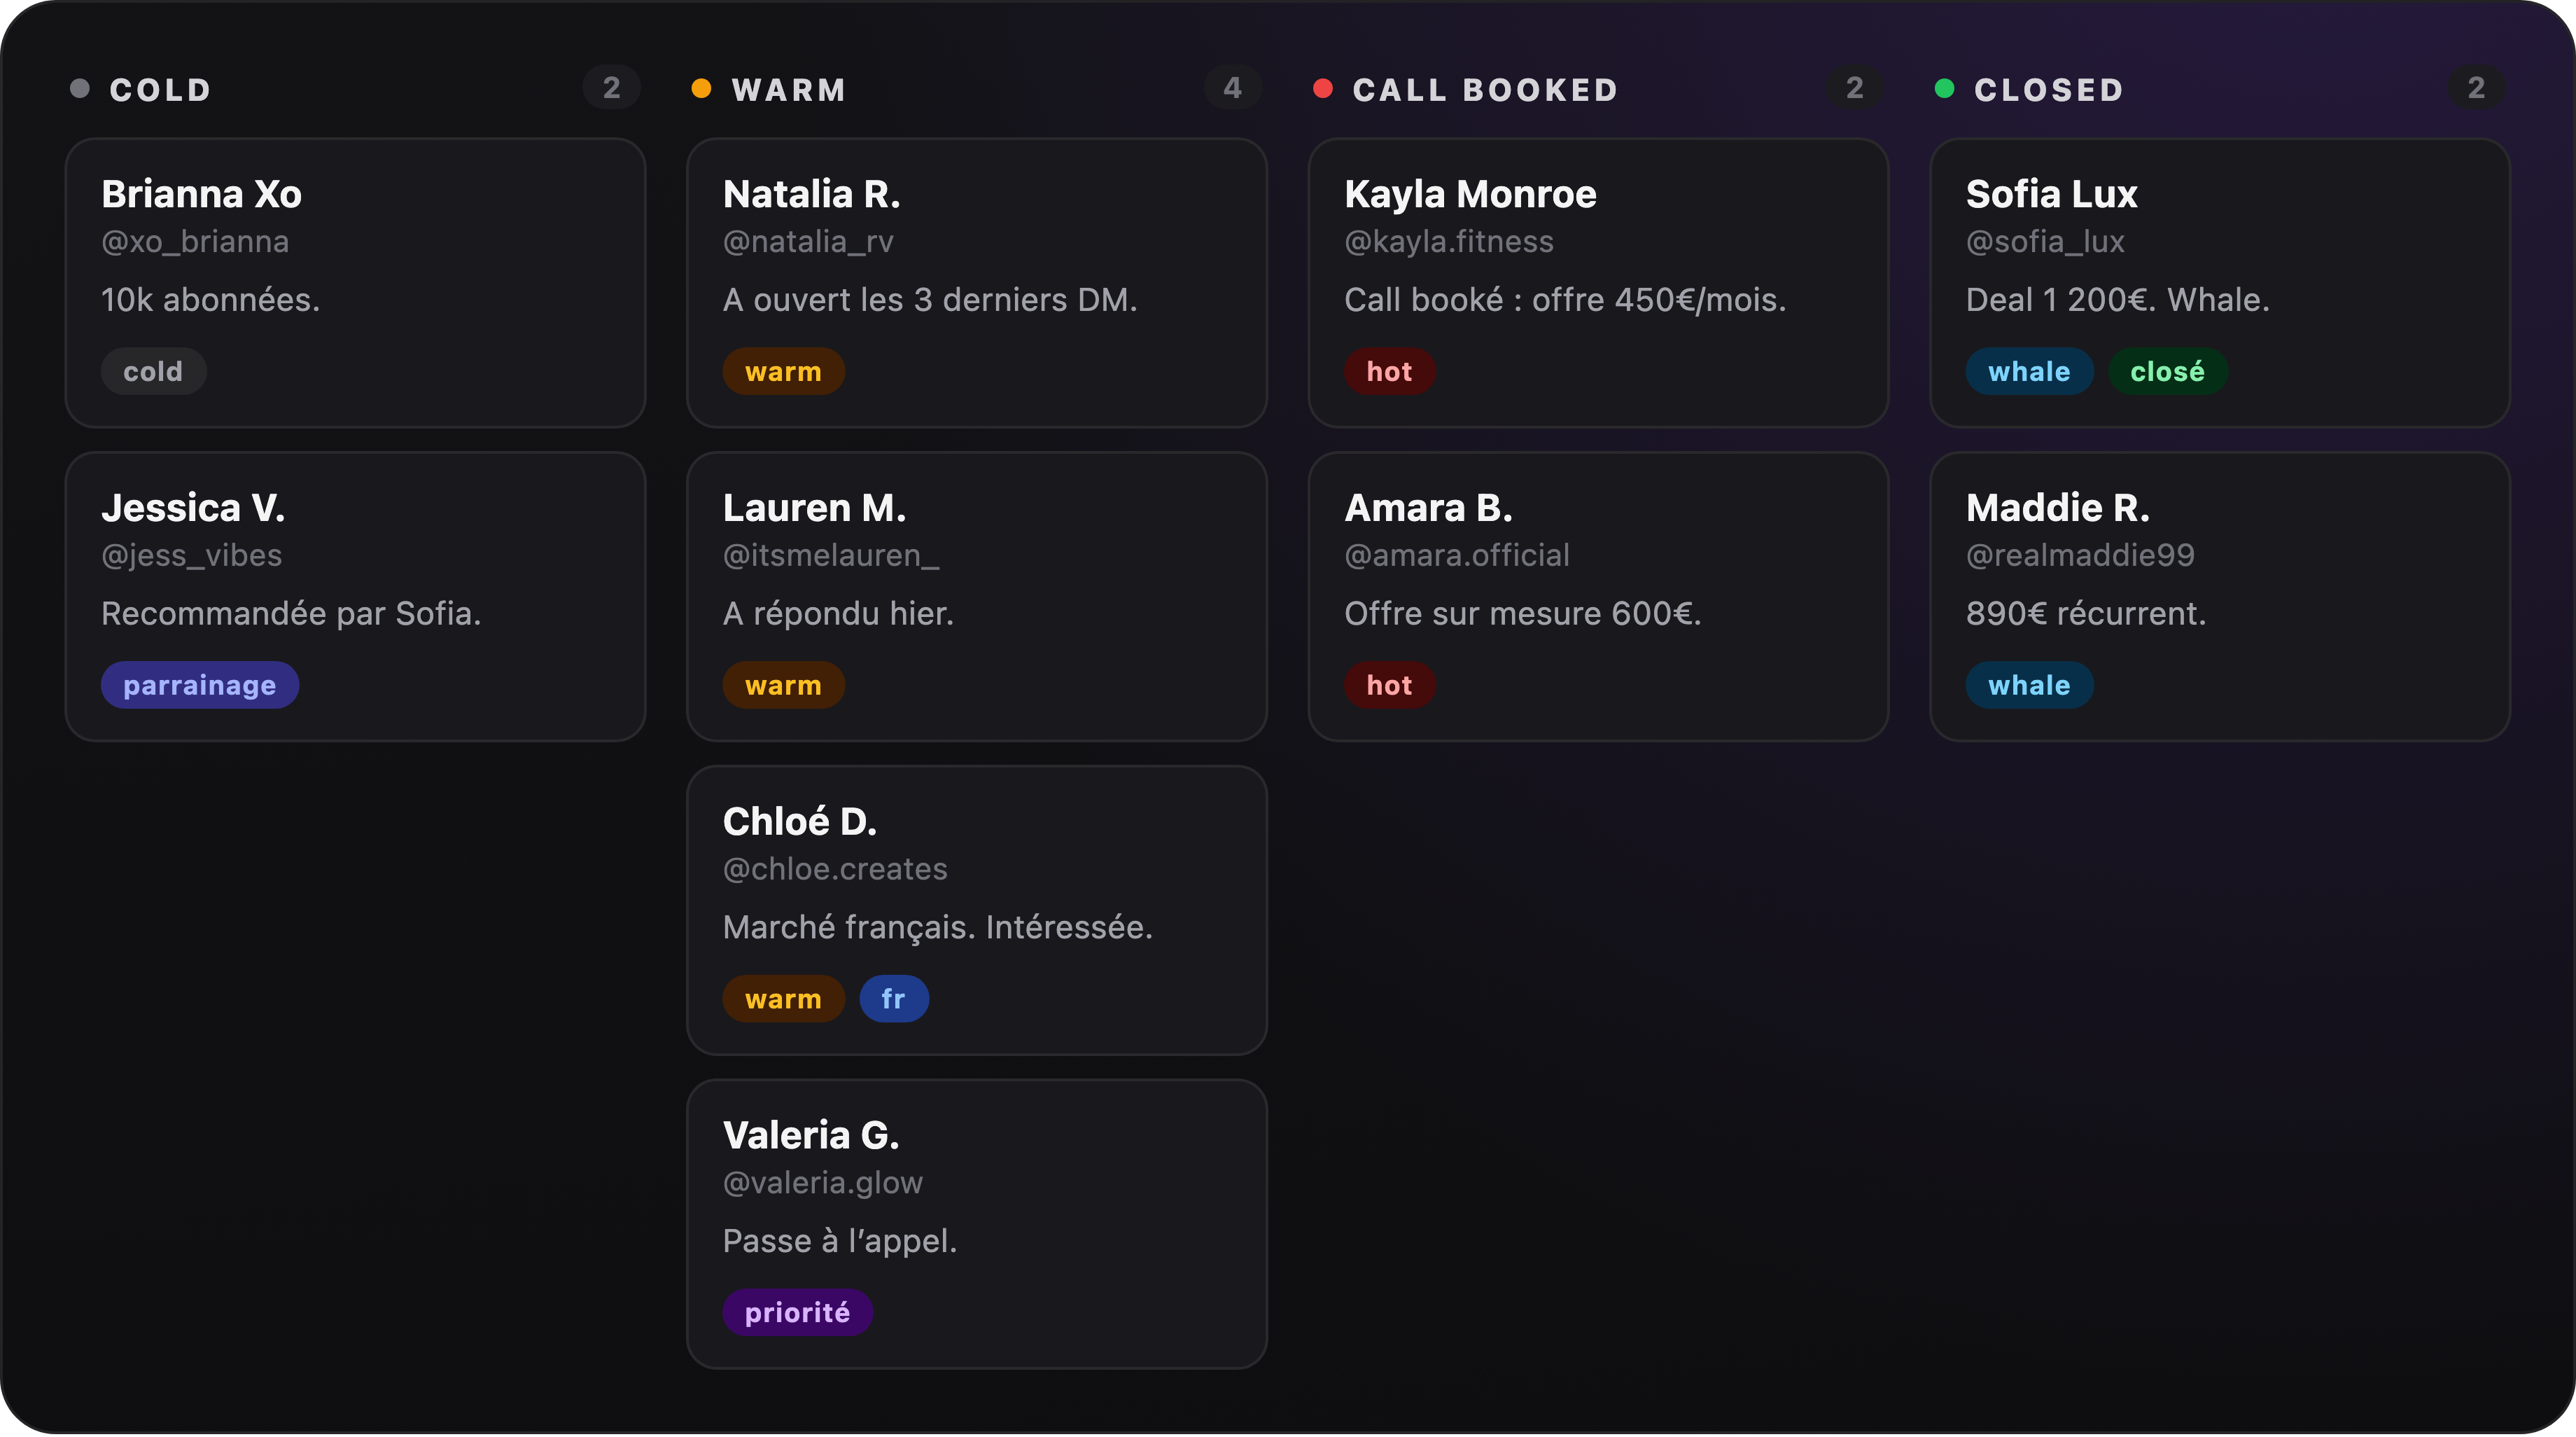2576x1437 pixels.
Task: Click the hot tag on Kayla Monroe
Action: click(1389, 371)
